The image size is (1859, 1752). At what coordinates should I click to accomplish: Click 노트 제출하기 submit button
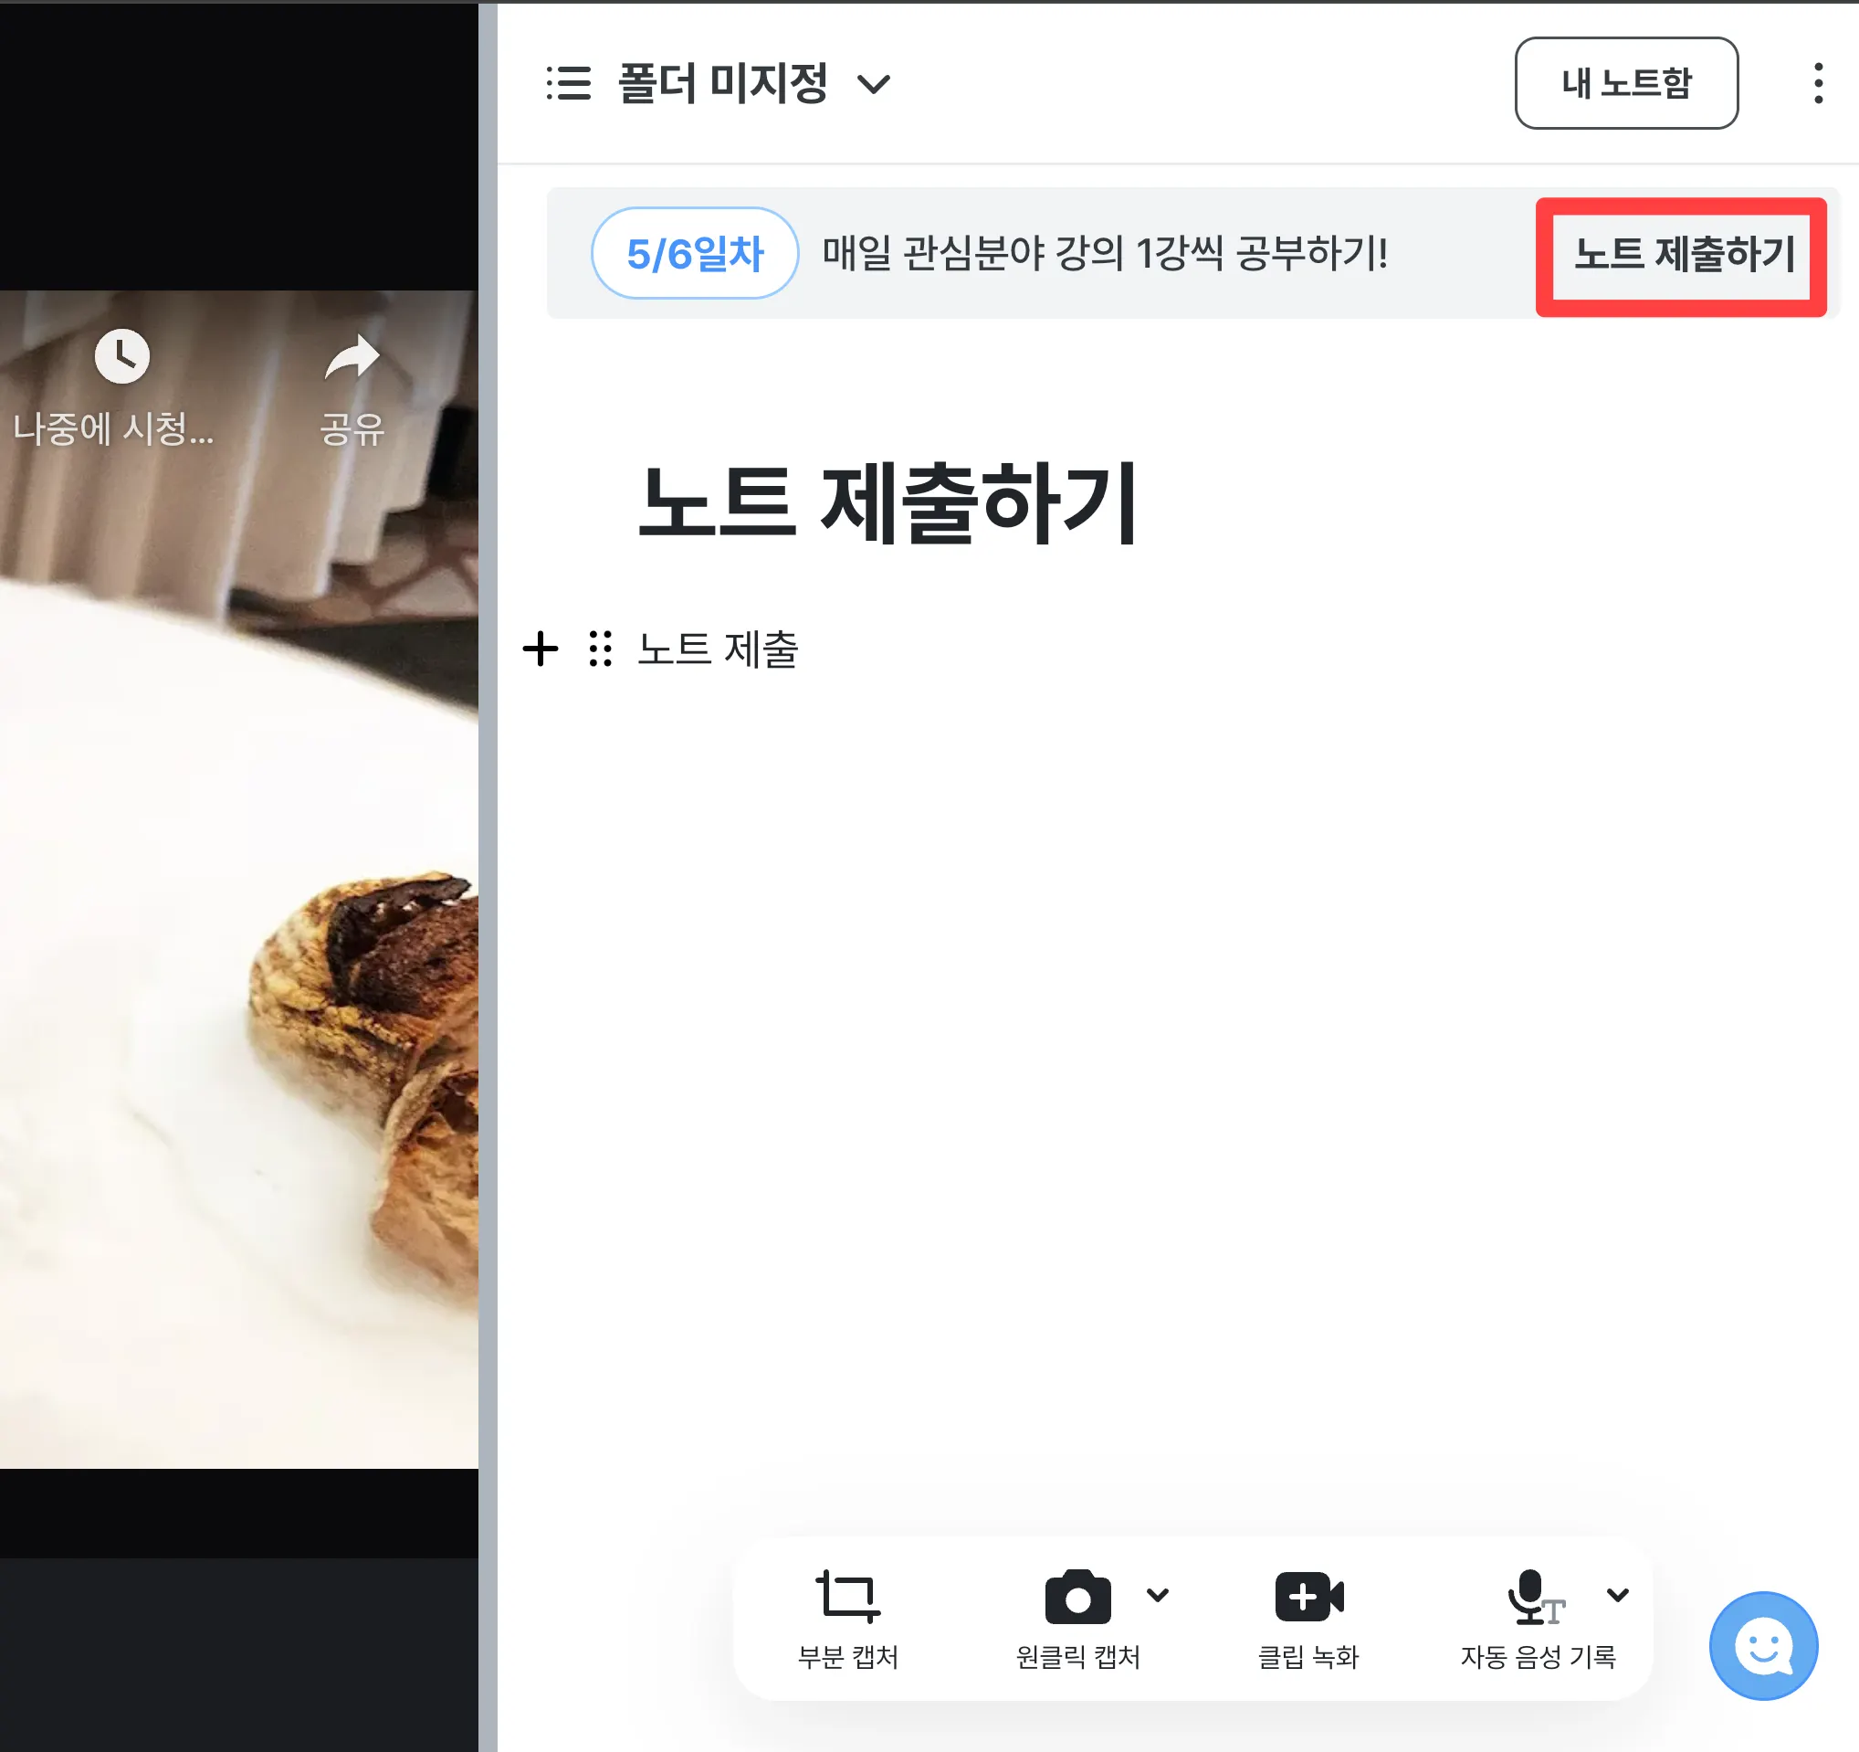[1681, 255]
